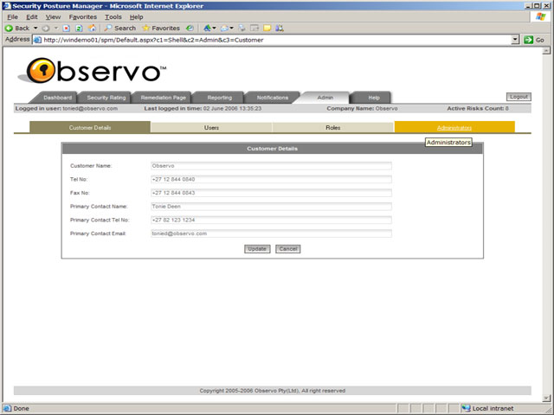Open the Search toolbar button
The image size is (554, 415).
pyautogui.click(x=119, y=29)
